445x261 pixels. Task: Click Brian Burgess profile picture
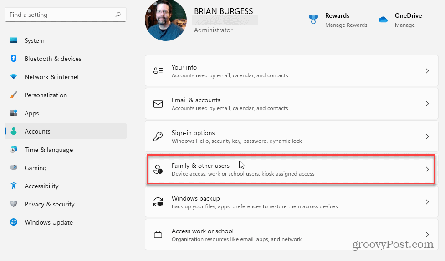click(166, 20)
